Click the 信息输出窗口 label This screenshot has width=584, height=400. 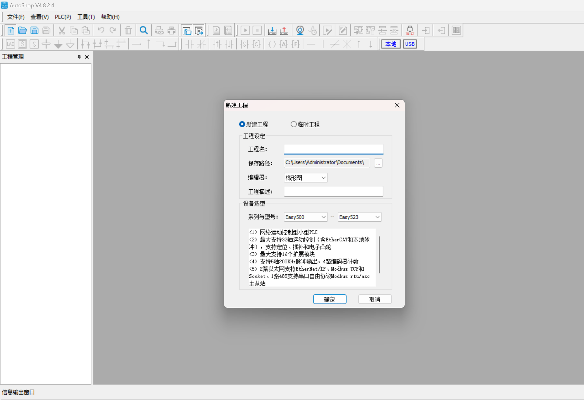coord(18,392)
